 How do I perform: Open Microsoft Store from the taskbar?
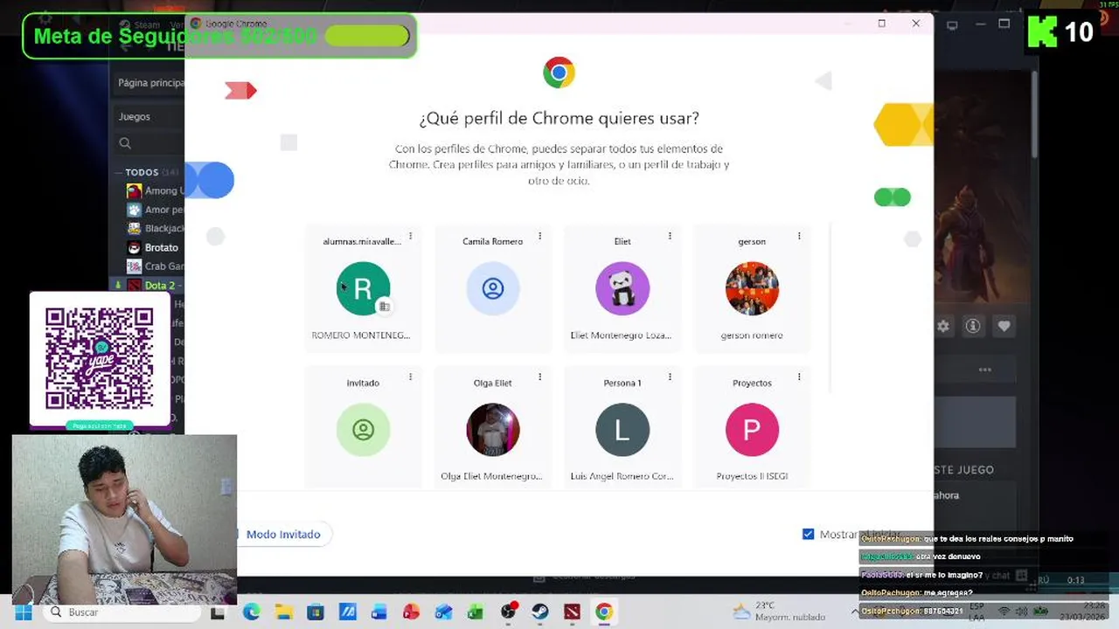tap(316, 612)
